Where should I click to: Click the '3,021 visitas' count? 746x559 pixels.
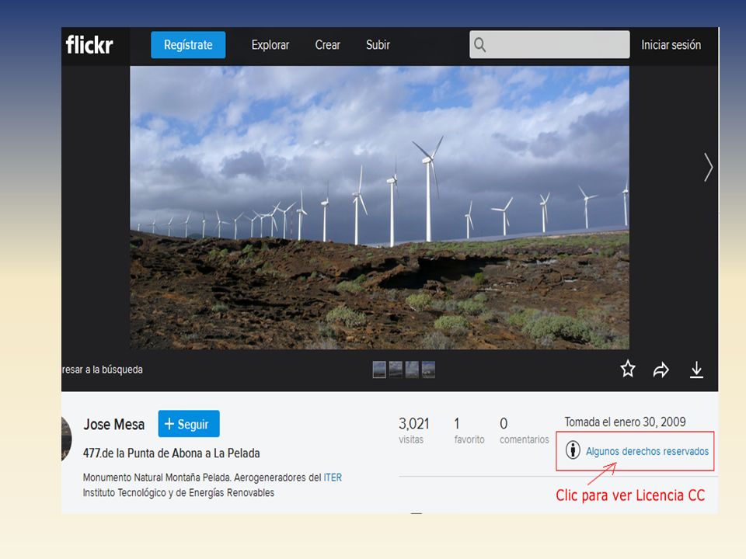(413, 430)
